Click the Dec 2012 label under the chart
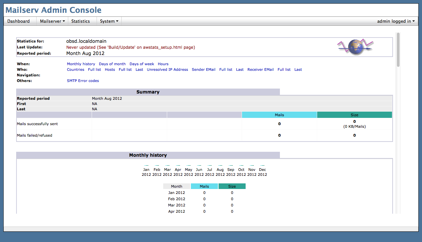 262,172
